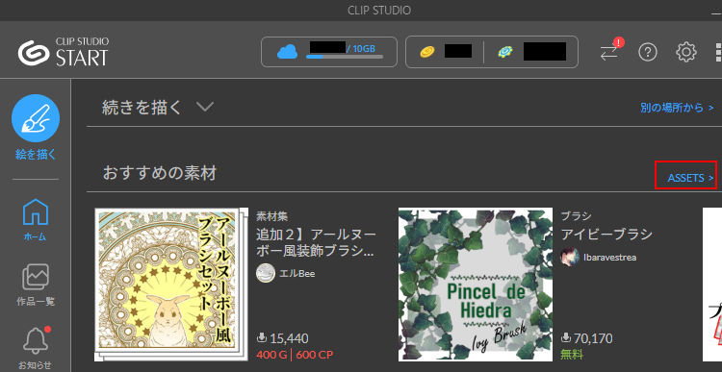Click the Clippy points token icon
Viewport: 722px width, 372px height.
(x=505, y=52)
